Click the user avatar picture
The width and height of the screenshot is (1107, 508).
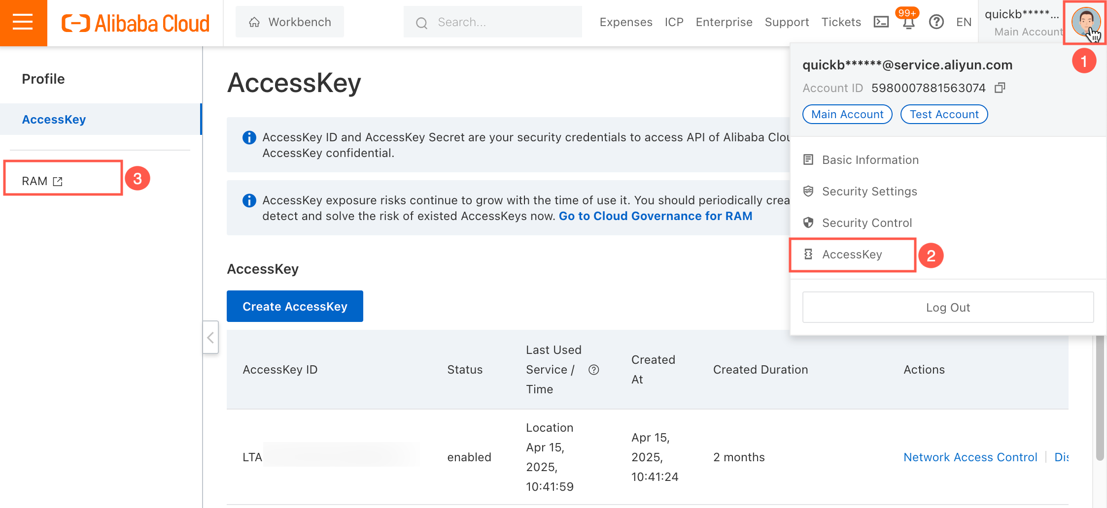coord(1085,22)
